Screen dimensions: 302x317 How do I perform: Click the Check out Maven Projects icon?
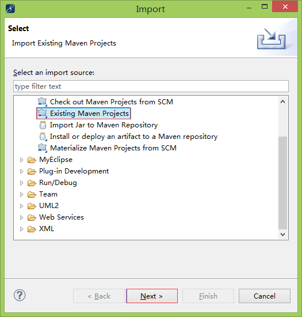point(43,102)
